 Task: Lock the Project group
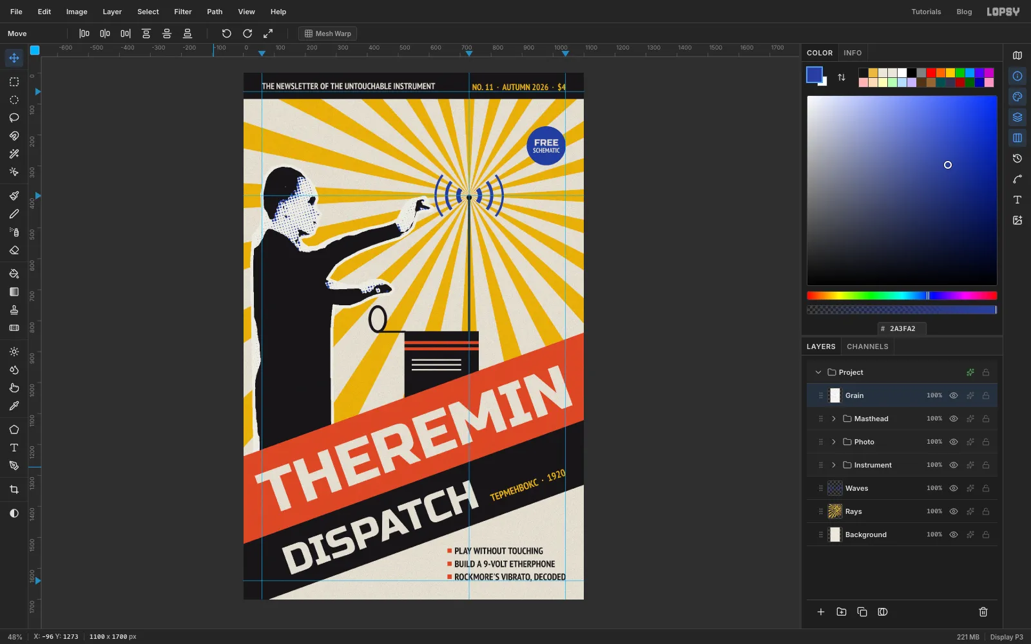986,372
